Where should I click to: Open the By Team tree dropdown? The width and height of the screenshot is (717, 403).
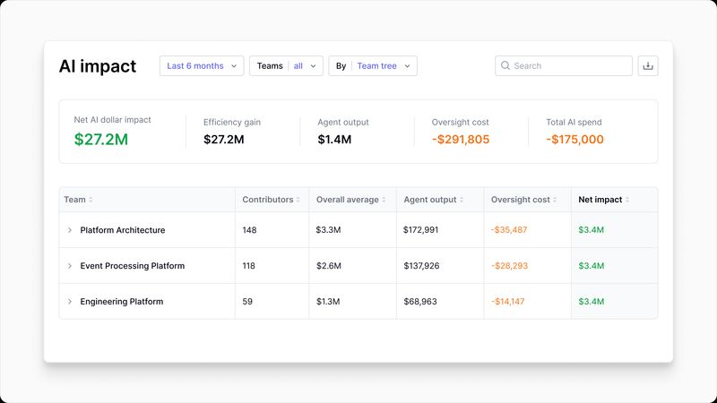pos(373,65)
